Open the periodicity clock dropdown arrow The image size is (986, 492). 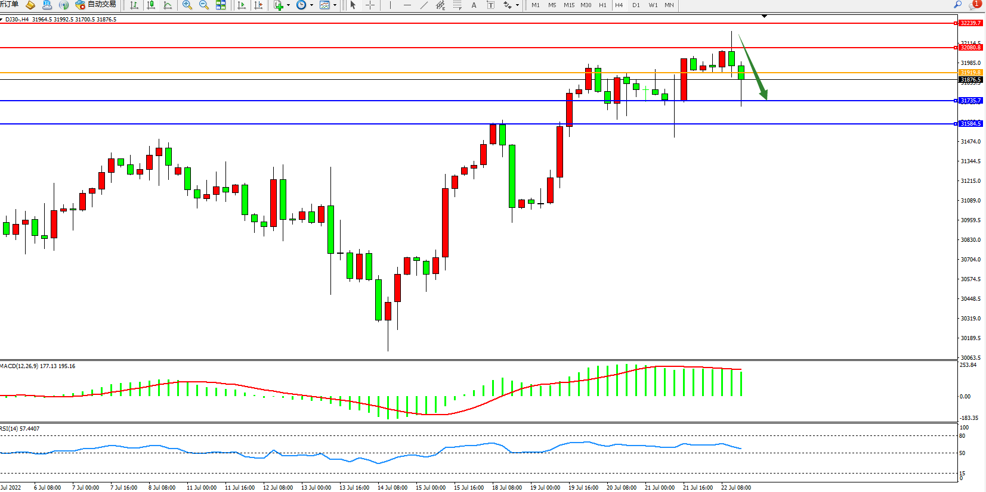click(x=311, y=5)
